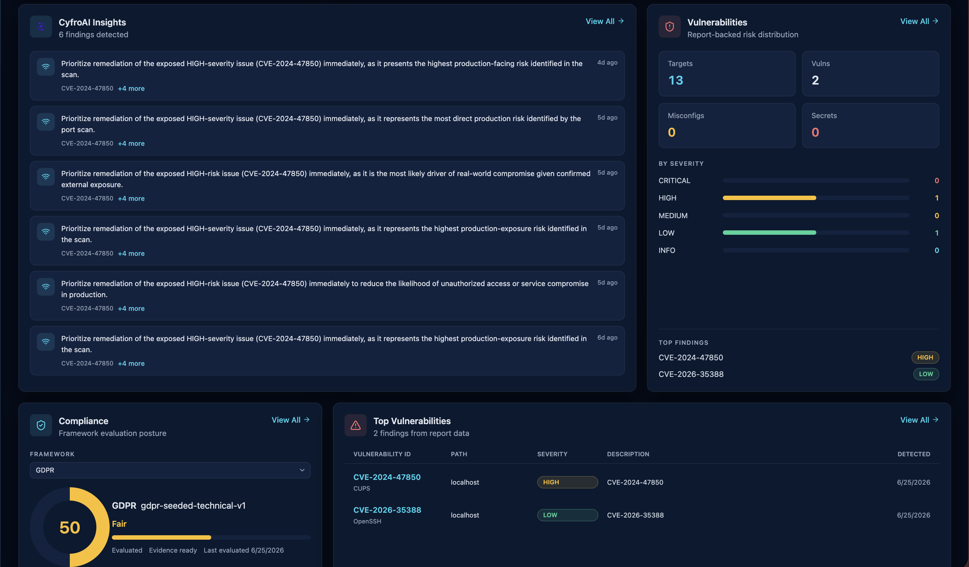Select the Vulns 2 stat card
969x567 pixels.
click(x=870, y=73)
